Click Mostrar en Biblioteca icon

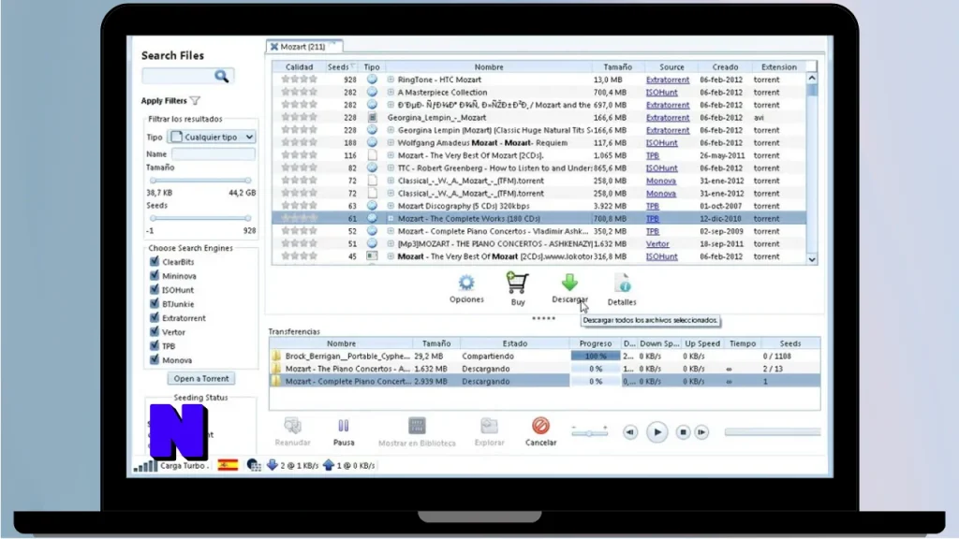tap(417, 426)
